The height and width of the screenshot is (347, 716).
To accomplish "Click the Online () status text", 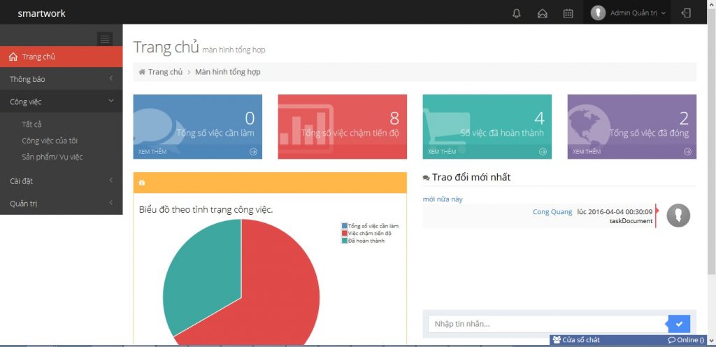I will pos(690,340).
